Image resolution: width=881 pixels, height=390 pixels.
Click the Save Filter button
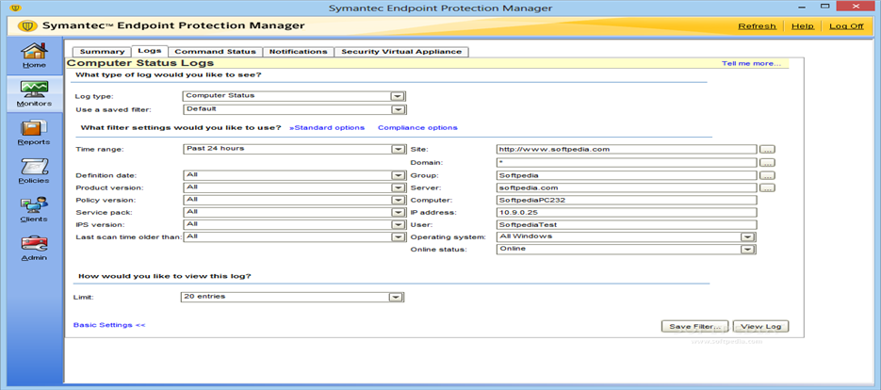(695, 326)
